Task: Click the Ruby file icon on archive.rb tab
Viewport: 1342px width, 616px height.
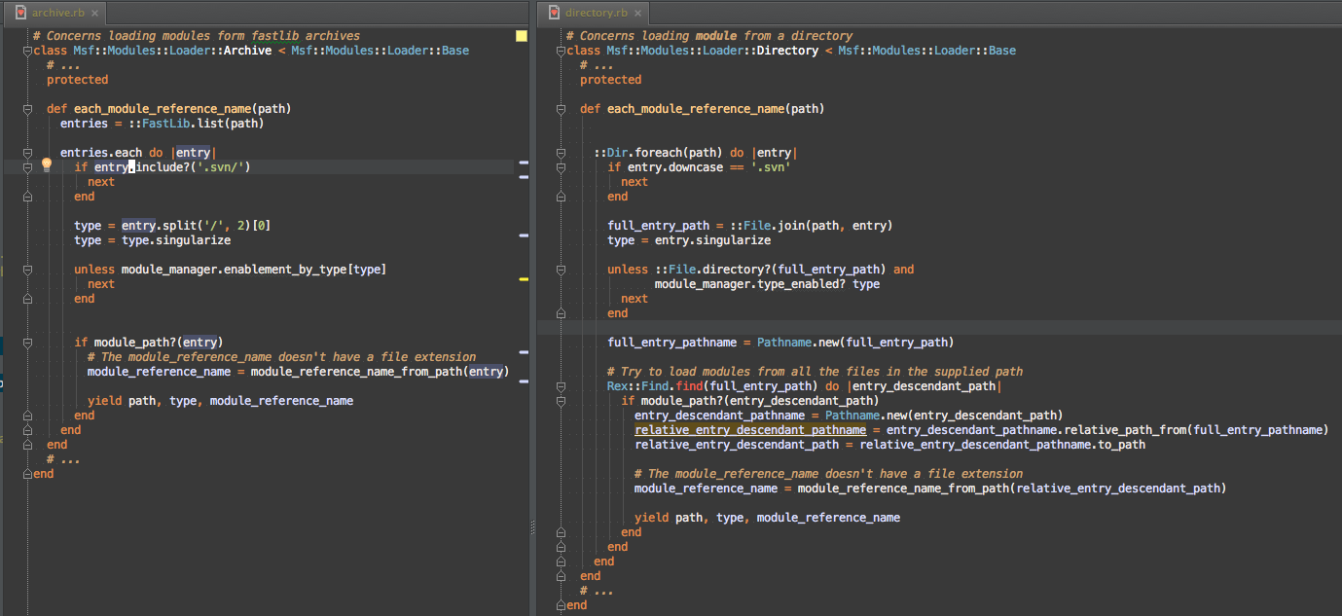Action: [21, 13]
